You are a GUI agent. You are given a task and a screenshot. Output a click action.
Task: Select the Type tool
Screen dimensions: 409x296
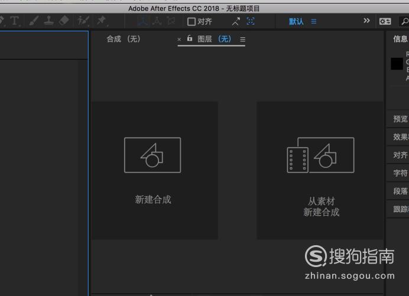[x=15, y=21]
